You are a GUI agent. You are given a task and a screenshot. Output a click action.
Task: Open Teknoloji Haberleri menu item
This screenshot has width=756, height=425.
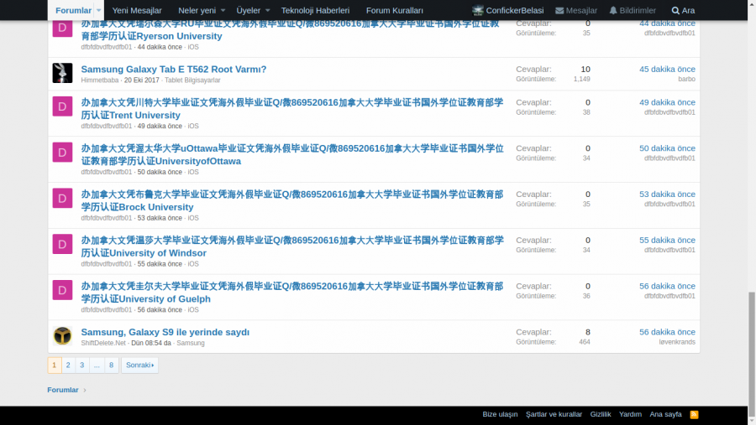tap(315, 10)
